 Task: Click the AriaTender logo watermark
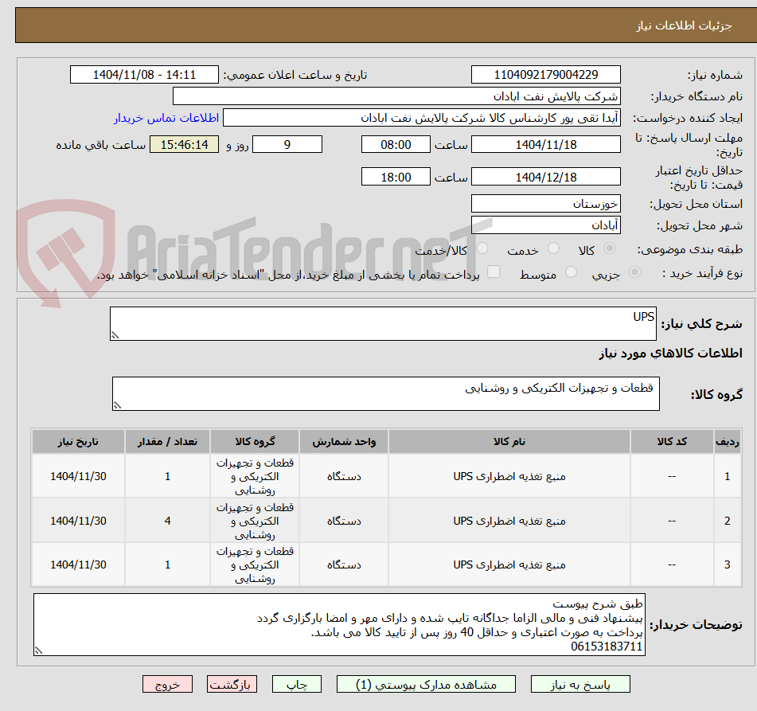tap(239, 239)
